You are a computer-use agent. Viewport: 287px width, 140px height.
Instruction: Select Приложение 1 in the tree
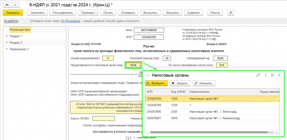pyautogui.click(x=19, y=49)
